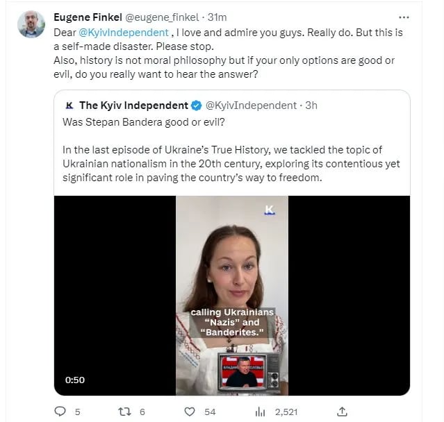The image size is (444, 422).
Task: Click Eugene Finkel's profile avatar
Action: click(x=31, y=24)
